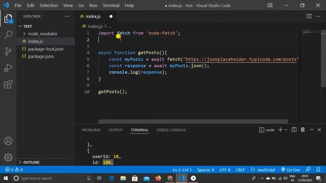Open the File menu

coord(18,6)
